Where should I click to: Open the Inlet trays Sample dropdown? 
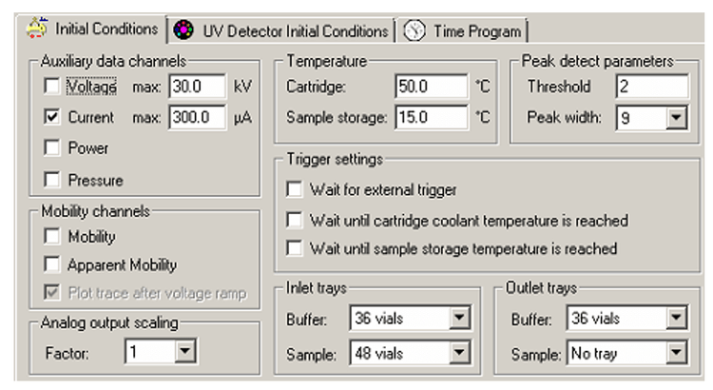(459, 353)
